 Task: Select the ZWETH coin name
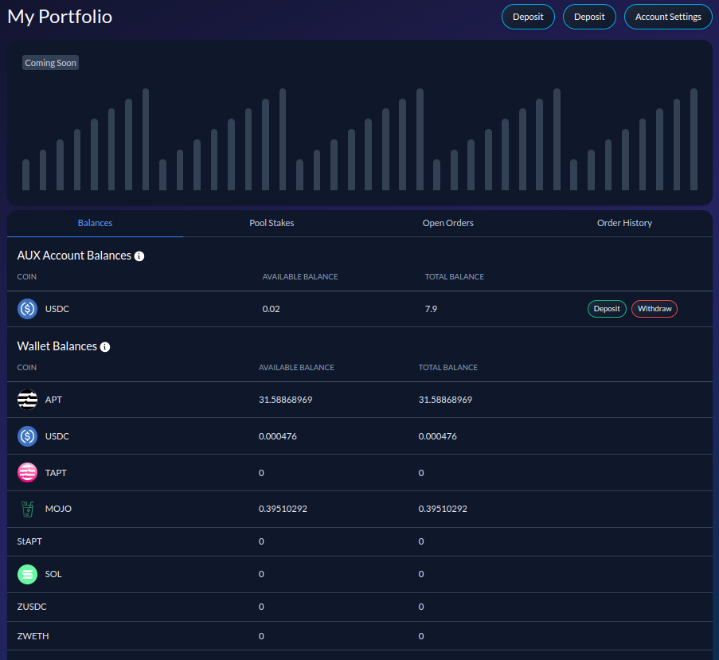pos(33,636)
